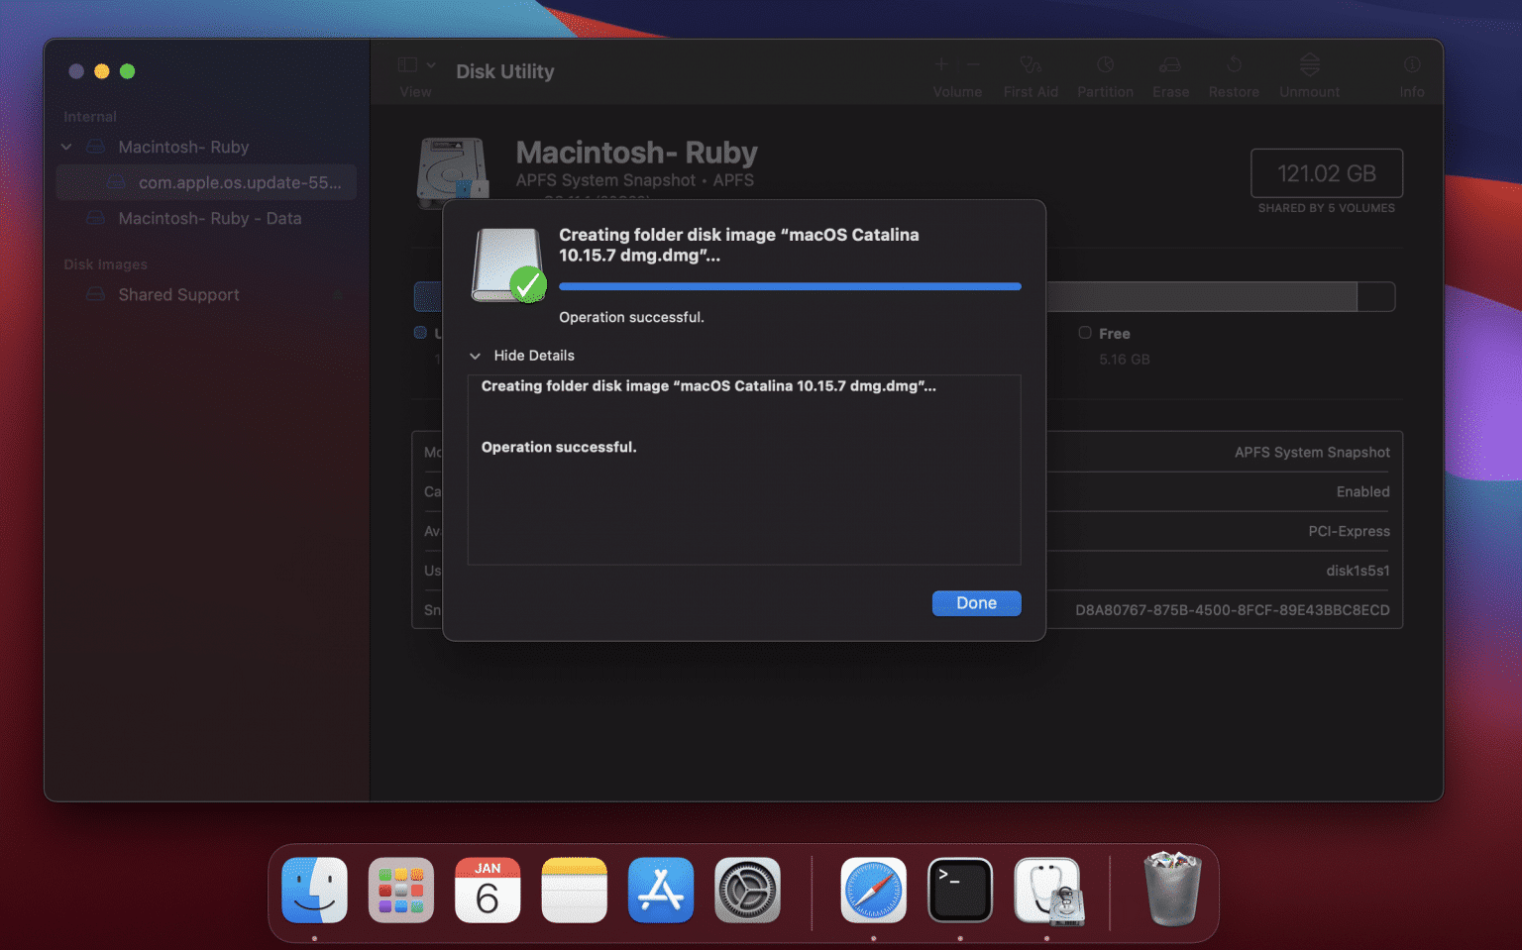Select Shared Support under Disk Images
The height and width of the screenshot is (950, 1522).
coord(178,294)
